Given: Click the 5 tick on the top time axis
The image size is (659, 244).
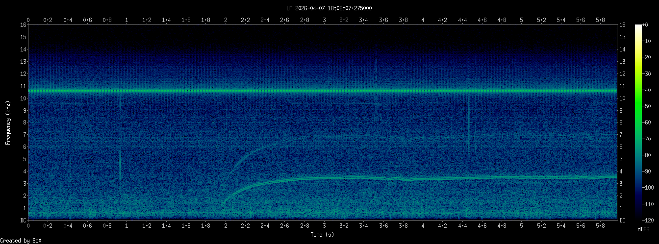Looking at the screenshot, I should 521,20.
